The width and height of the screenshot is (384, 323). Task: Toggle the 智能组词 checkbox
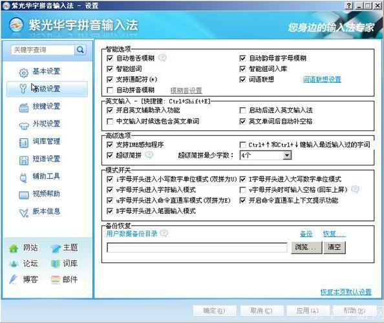click(x=110, y=69)
